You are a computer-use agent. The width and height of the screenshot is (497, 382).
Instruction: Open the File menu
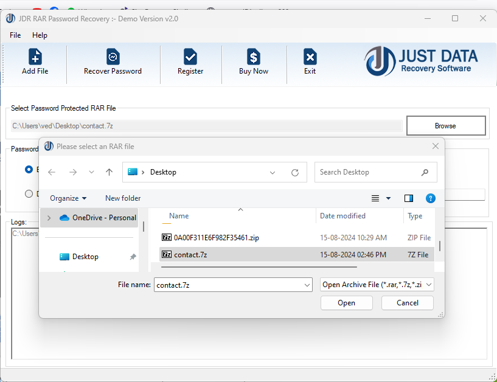pos(15,35)
